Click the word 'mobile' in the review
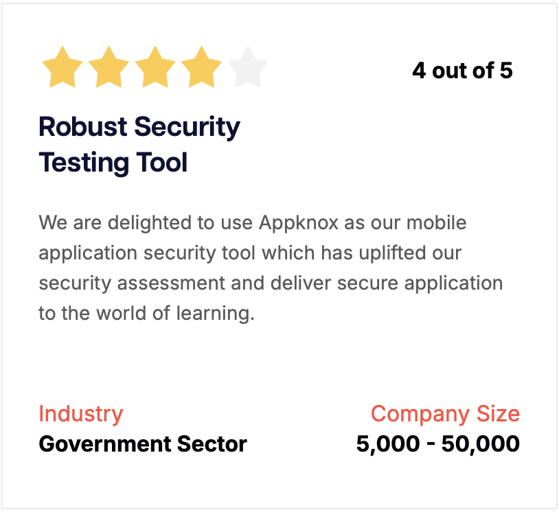The width and height of the screenshot is (559, 512). [436, 223]
